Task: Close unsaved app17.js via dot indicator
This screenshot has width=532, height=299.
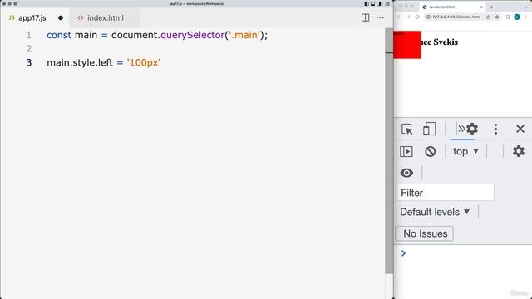Action: point(61,18)
